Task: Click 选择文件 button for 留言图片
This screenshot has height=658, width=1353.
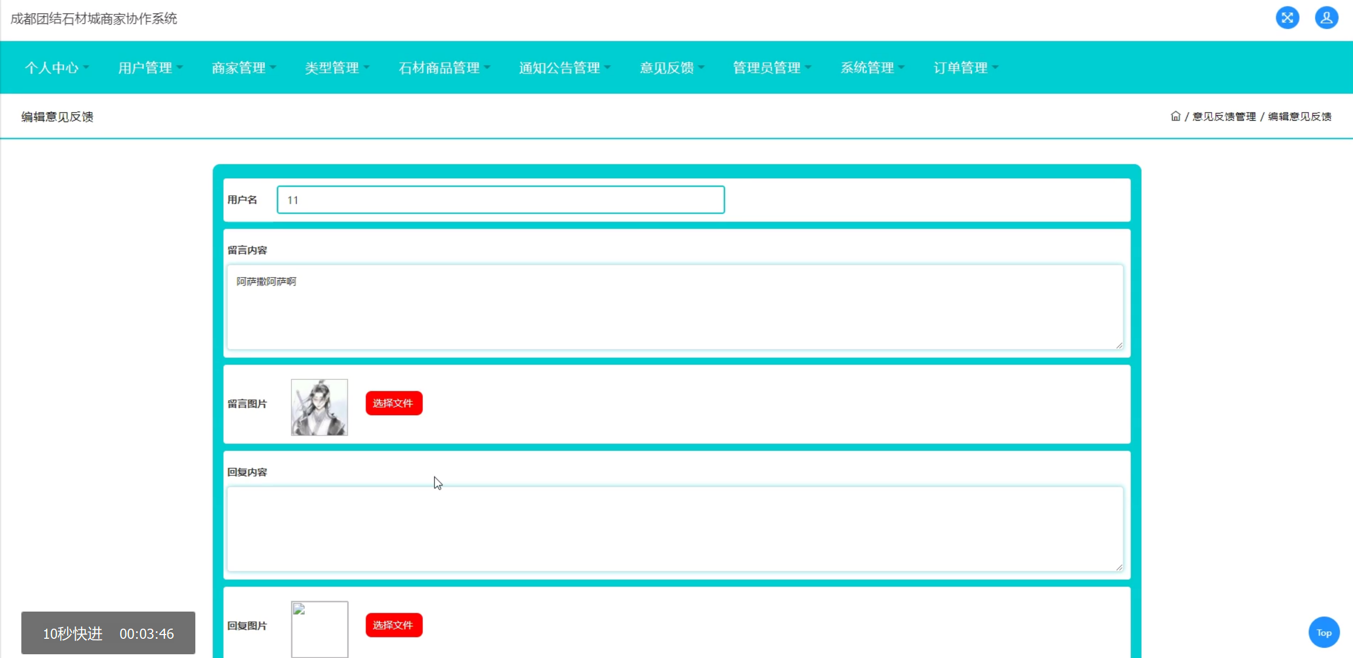Action: [x=393, y=403]
